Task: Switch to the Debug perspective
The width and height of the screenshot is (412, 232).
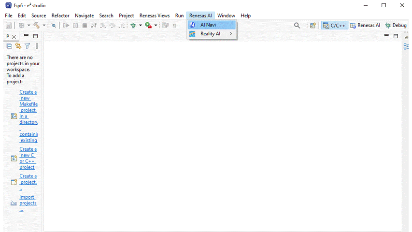Action: pyautogui.click(x=396, y=25)
